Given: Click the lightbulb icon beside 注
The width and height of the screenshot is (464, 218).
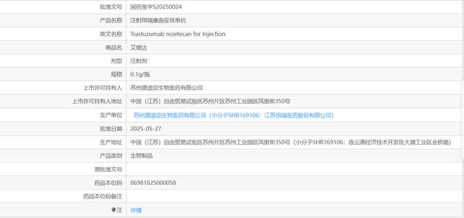Looking at the screenshot, I should (x=113, y=210).
